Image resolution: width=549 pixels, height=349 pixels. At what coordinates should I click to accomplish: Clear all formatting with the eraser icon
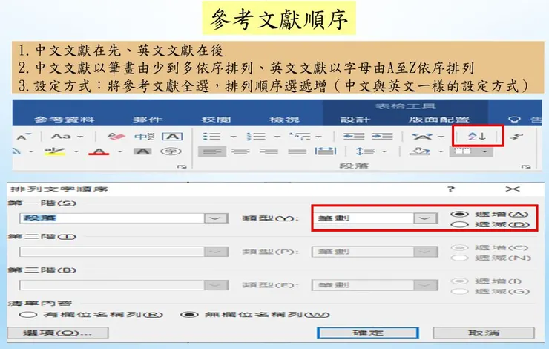(116, 136)
